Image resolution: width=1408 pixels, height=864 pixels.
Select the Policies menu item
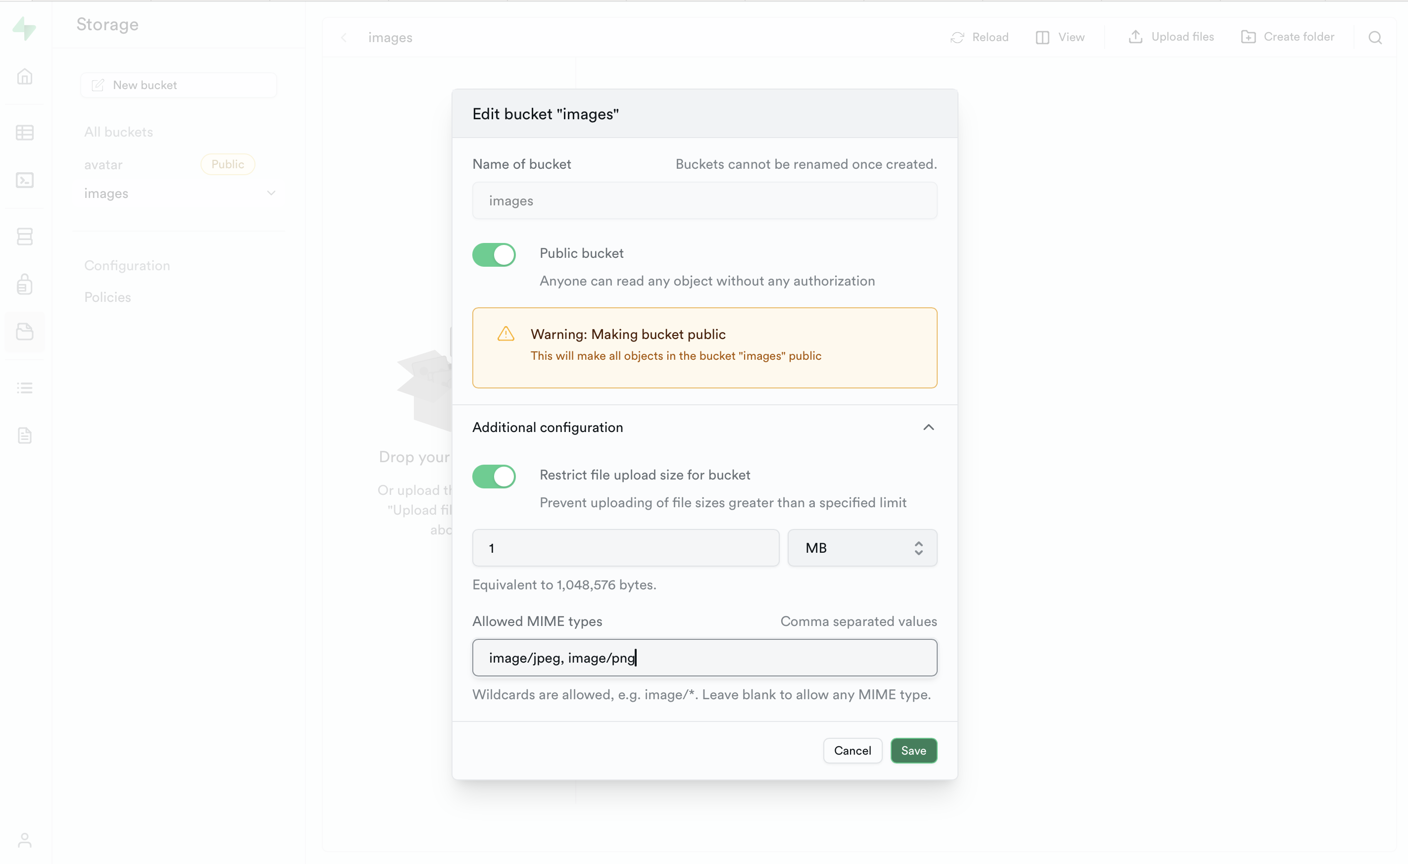107,297
